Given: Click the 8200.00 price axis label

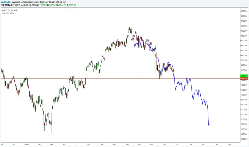Looking at the screenshot, I should click(x=244, y=65).
